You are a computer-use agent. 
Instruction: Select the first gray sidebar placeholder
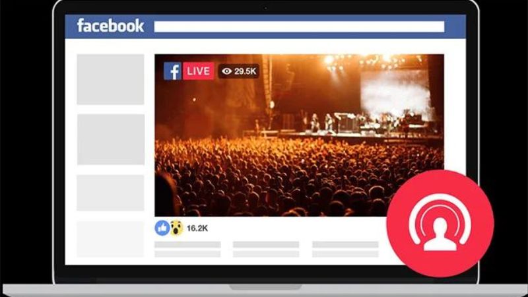coord(110,79)
